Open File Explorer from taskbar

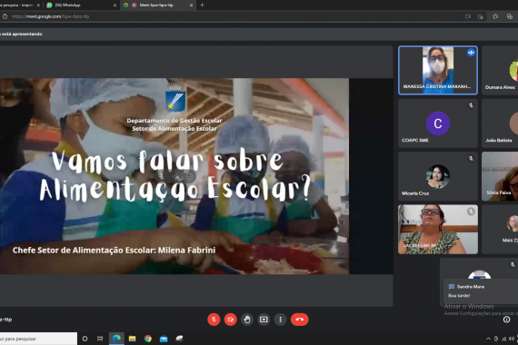[132, 339]
